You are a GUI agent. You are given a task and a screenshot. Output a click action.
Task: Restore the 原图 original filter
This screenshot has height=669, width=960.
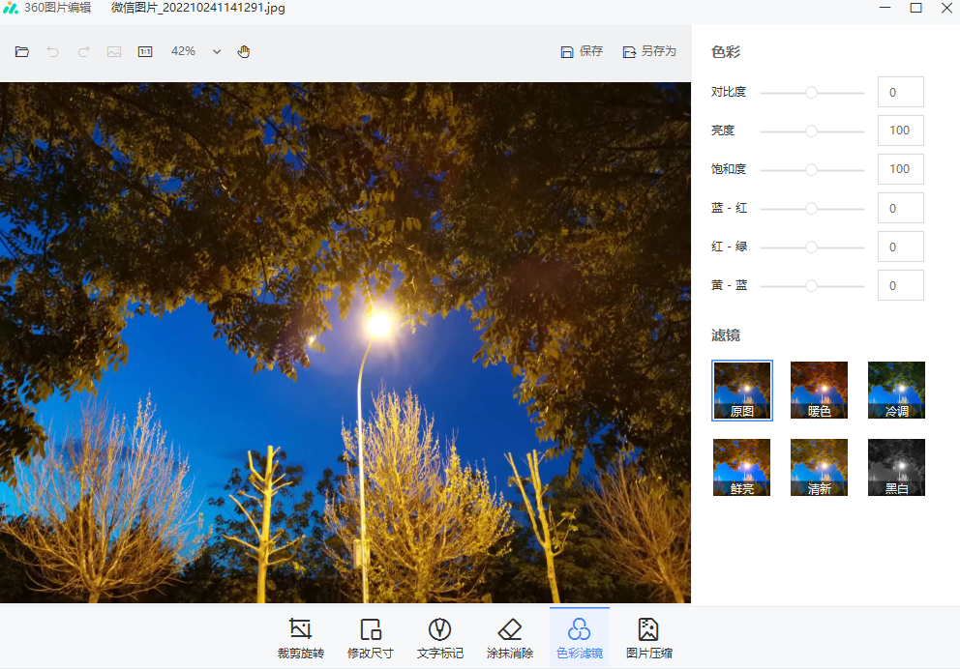click(741, 390)
